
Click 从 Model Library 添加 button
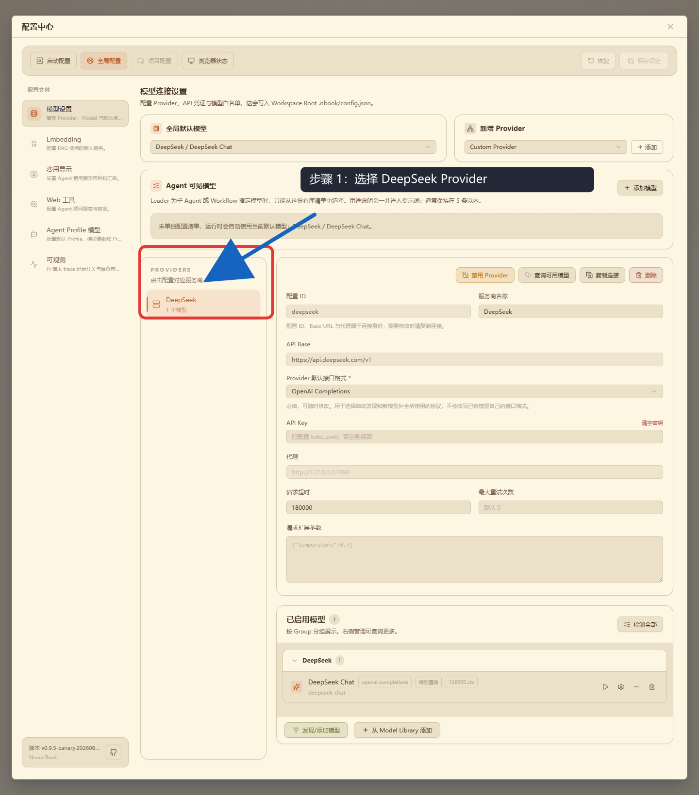point(397,730)
